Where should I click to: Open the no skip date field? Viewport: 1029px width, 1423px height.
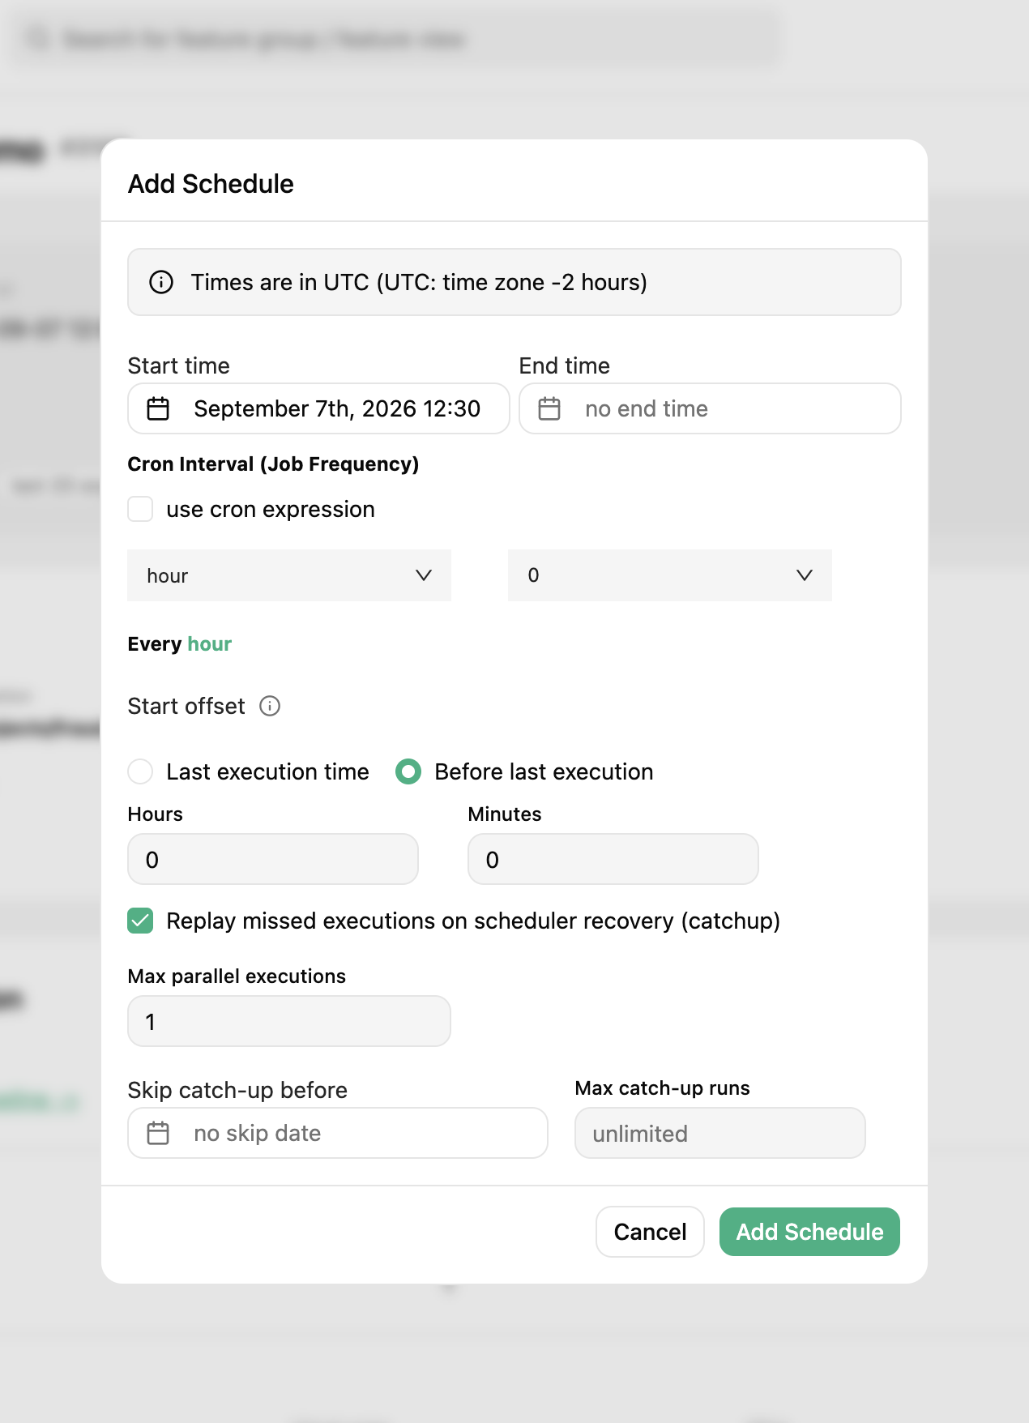[338, 1133]
